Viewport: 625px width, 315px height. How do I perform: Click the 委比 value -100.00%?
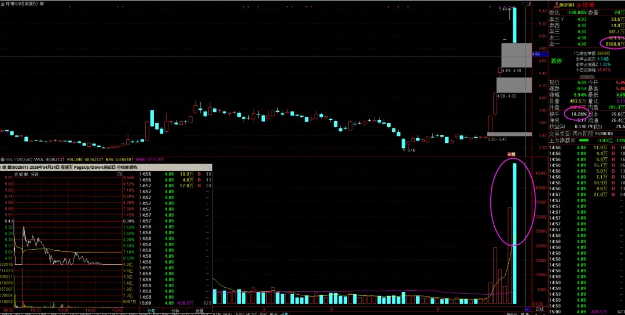point(577,13)
